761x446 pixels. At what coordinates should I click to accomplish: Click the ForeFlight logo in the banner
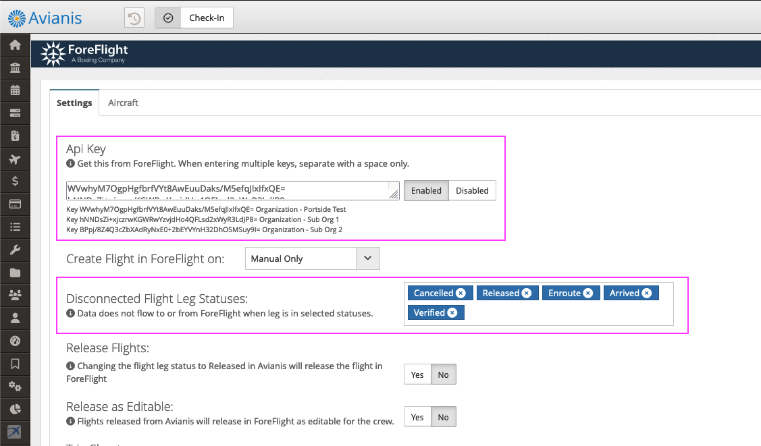84,53
